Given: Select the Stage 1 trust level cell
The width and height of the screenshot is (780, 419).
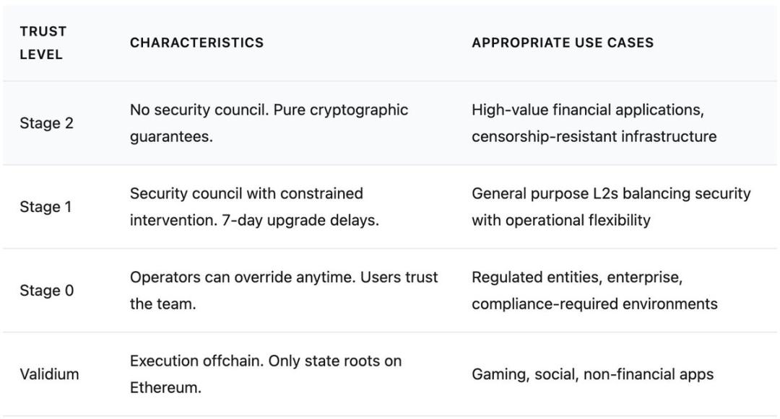Looking at the screenshot, I should coord(46,207).
